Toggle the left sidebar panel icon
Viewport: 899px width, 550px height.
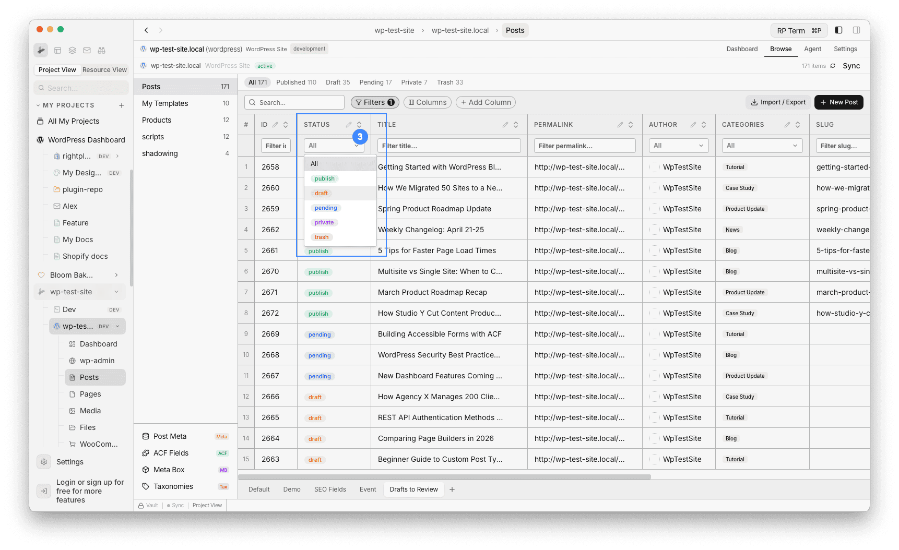839,30
